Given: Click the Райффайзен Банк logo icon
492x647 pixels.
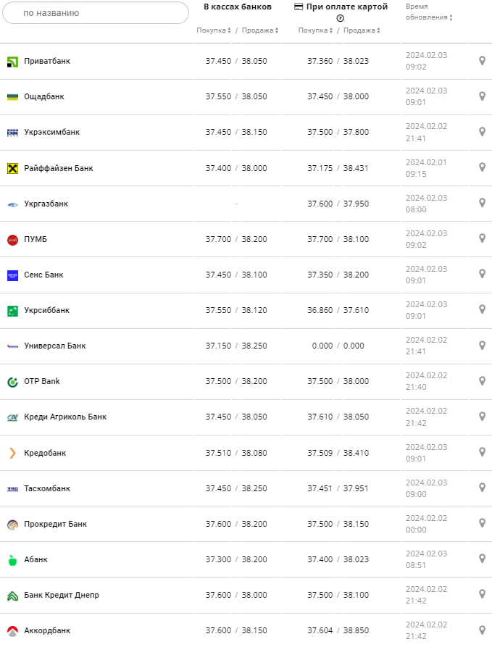Looking at the screenshot, I should pos(12,168).
